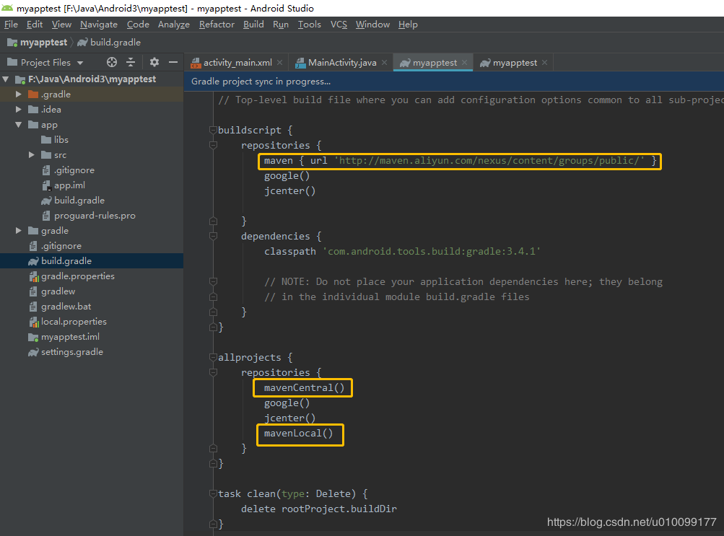Screen dimensions: 724x536
Task: Open the settings.gradle file
Action: point(72,352)
